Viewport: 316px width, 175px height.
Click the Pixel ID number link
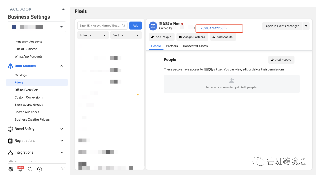(x=212, y=28)
